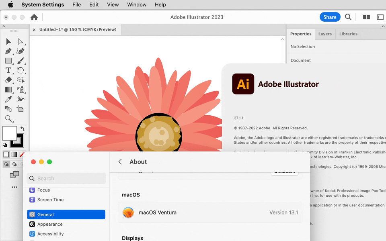
Task: Select the Eraser tool
Action: [x=8, y=80]
